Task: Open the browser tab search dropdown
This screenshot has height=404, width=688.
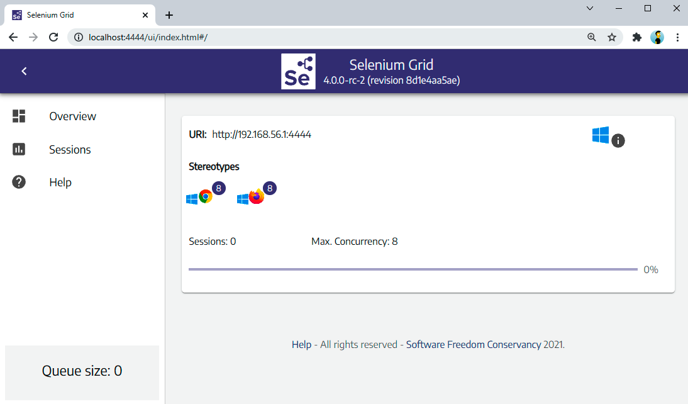Action: [590, 8]
